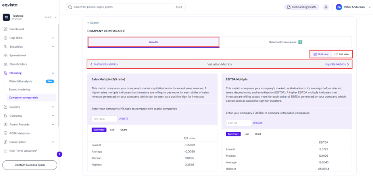Click the EBITDA input field

coord(239,123)
